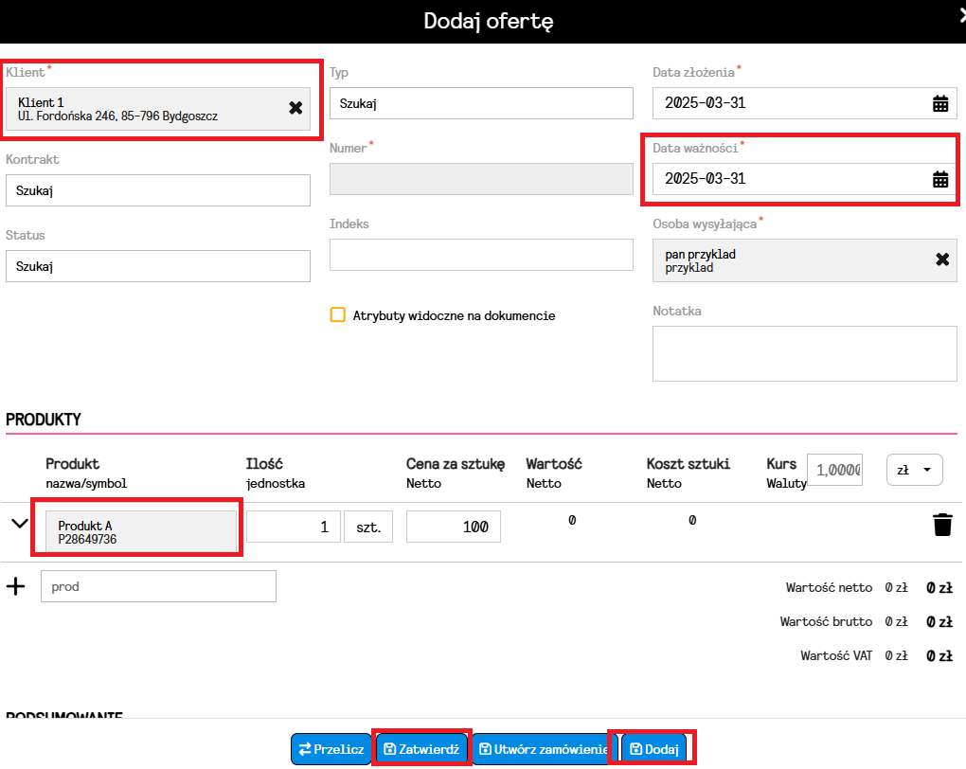Click the Cena za sztukę price field
This screenshot has height=769, width=966.
(453, 528)
